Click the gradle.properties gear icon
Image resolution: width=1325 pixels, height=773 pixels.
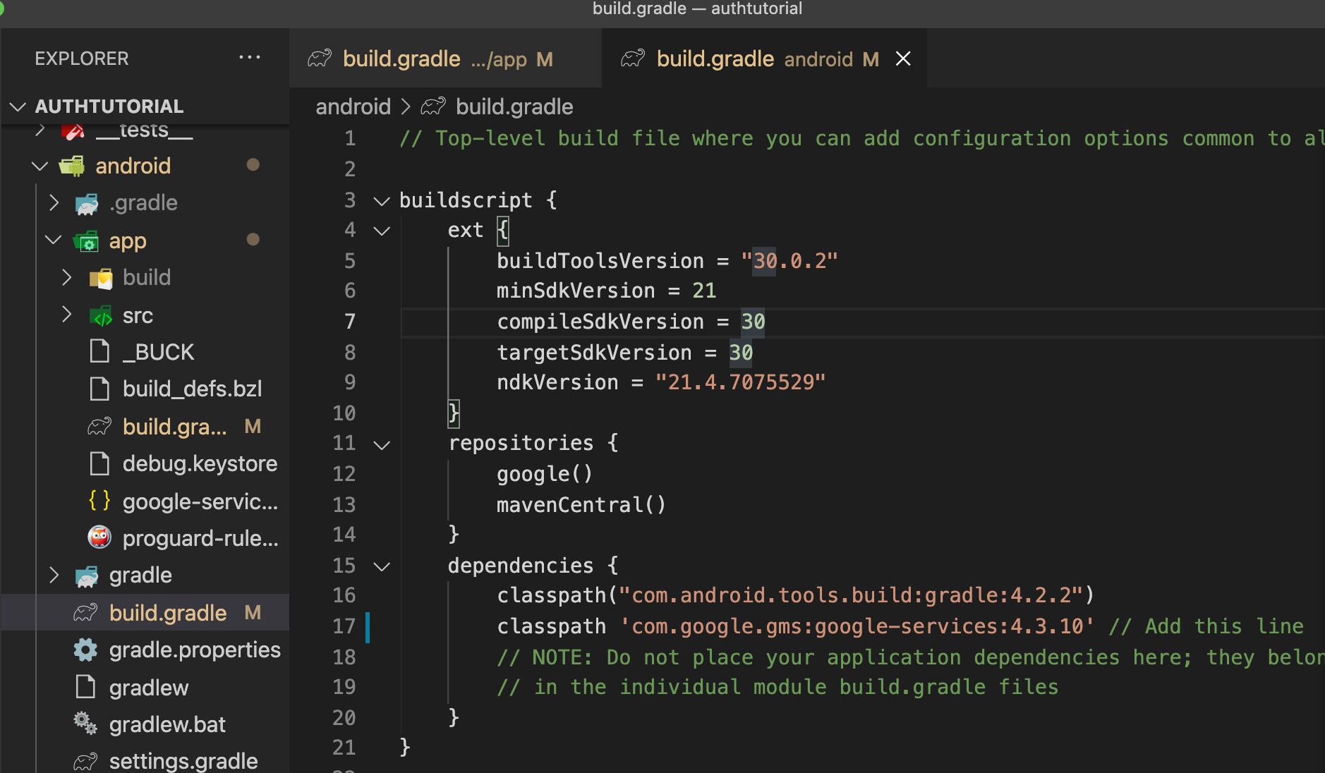[85, 650]
